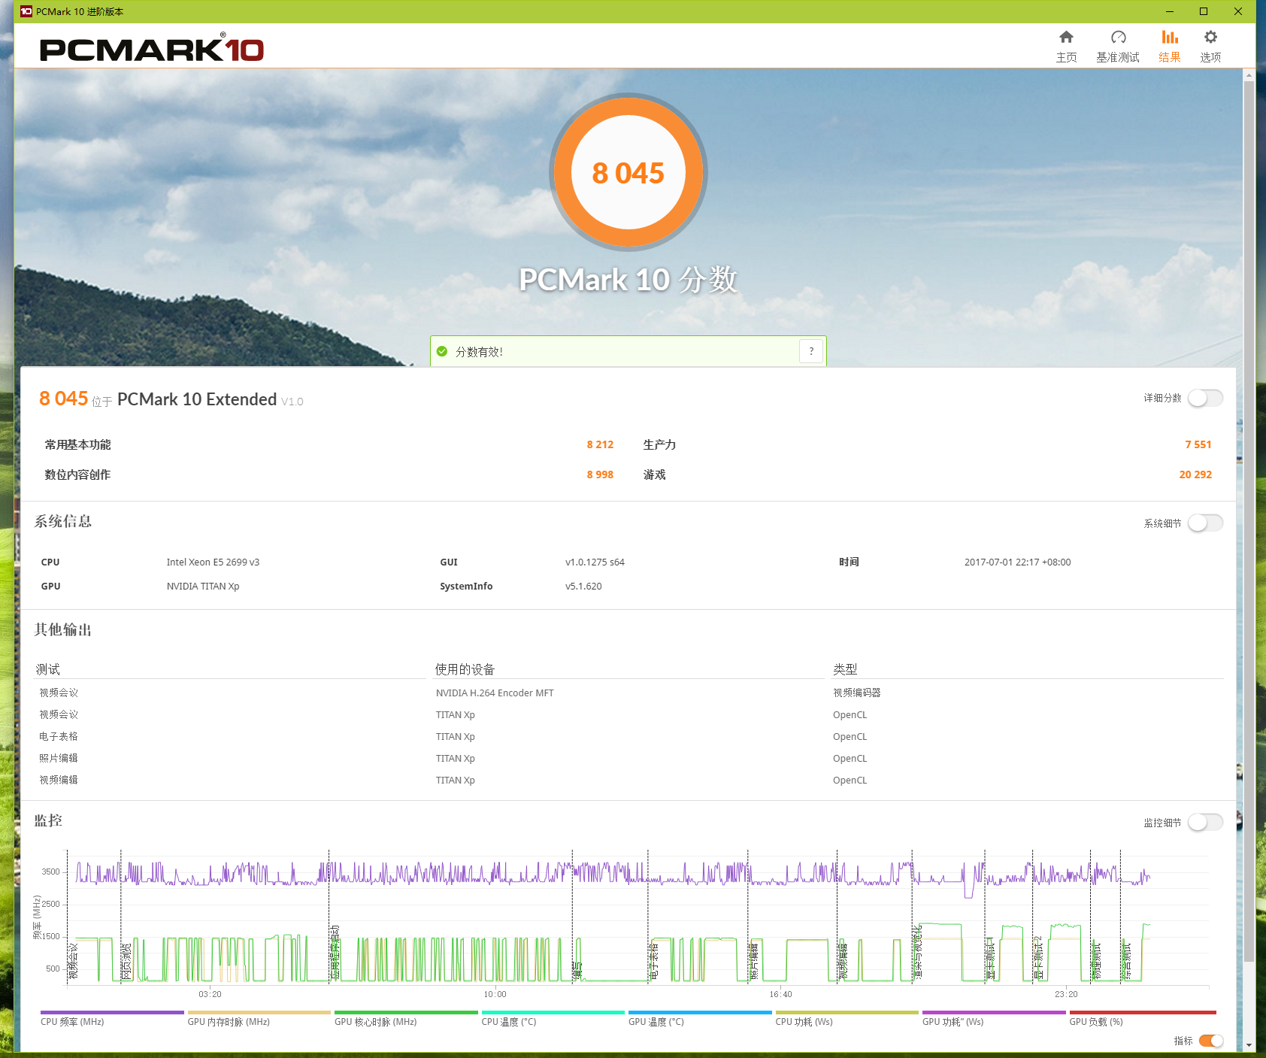
Task: Click the red GPU 负载 legend marker
Action: [x=1142, y=1011]
